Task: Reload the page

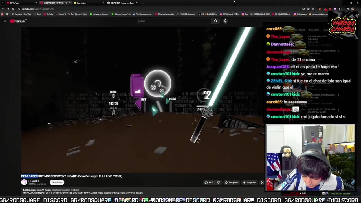Action: 13,9
